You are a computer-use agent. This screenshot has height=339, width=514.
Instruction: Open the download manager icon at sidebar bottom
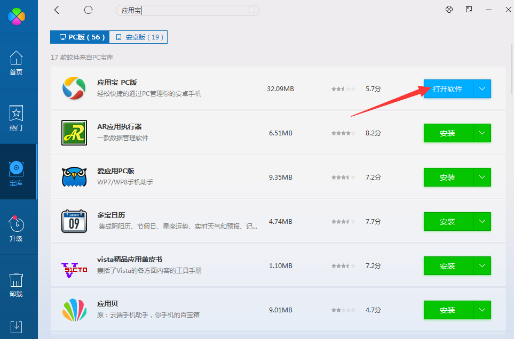(x=17, y=326)
